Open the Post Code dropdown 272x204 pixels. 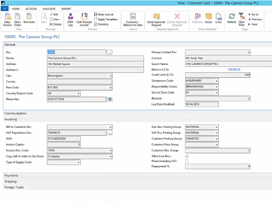(x=110, y=88)
